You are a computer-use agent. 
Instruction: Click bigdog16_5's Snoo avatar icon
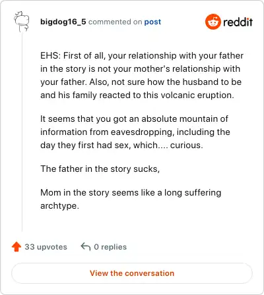(x=22, y=22)
